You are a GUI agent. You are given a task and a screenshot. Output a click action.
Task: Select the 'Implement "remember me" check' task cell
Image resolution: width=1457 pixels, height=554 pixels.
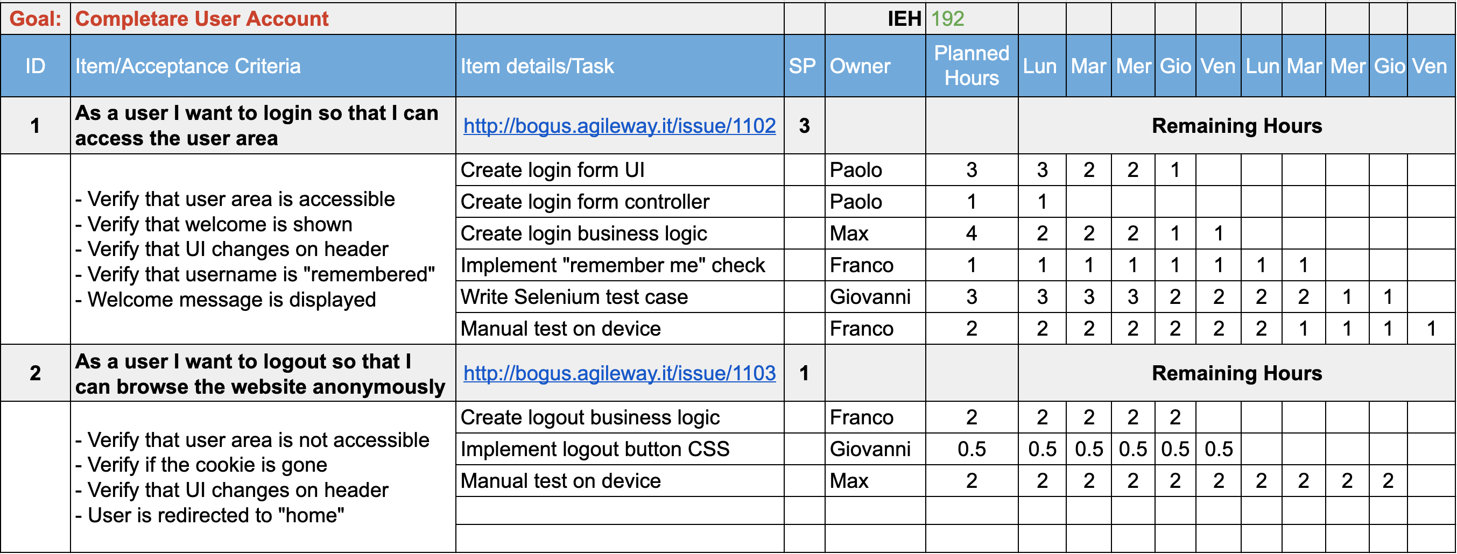[613, 265]
